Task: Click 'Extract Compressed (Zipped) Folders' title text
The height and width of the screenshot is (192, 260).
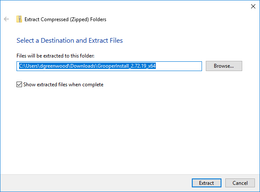Action: click(x=66, y=19)
